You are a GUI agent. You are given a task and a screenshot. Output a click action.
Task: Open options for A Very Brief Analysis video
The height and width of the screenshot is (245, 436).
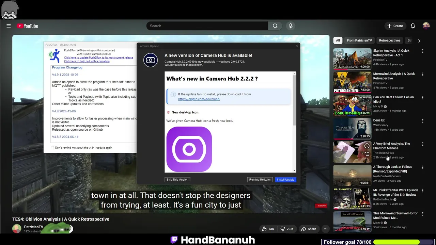tap(423, 144)
